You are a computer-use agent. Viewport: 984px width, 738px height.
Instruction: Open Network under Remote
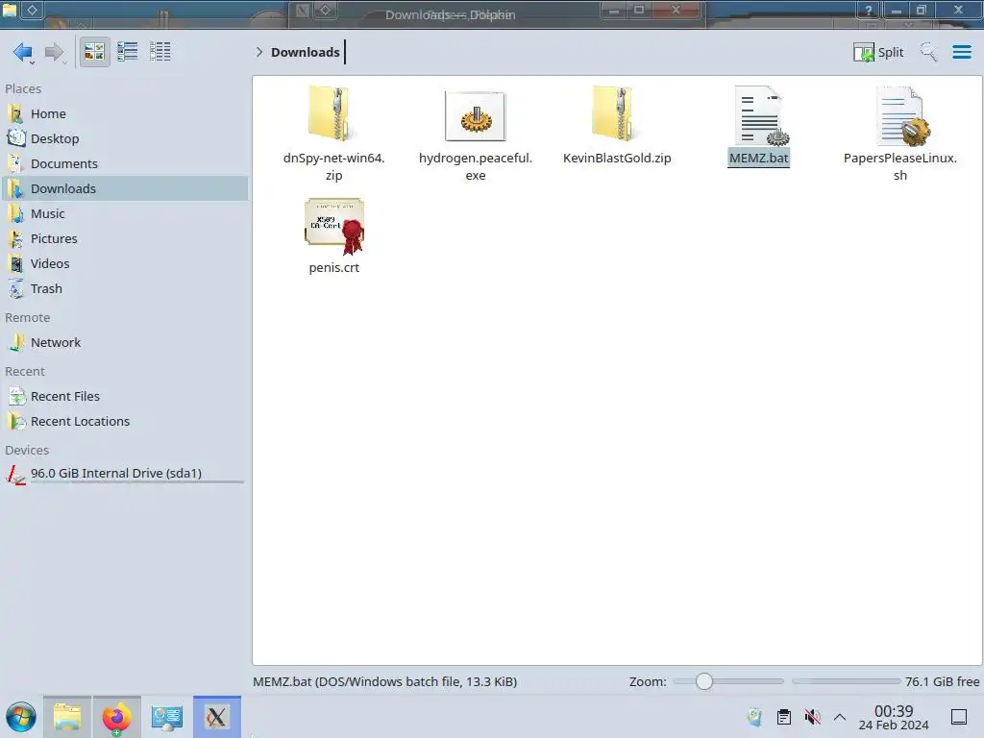pos(124,343)
